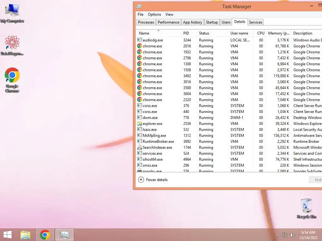This screenshot has width=322, height=241.
Task: Click the Windows Start button
Action: click(8, 235)
